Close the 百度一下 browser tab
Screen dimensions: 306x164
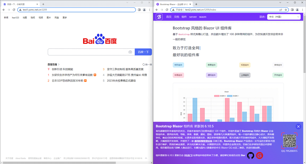pyautogui.click(x=37, y=4)
